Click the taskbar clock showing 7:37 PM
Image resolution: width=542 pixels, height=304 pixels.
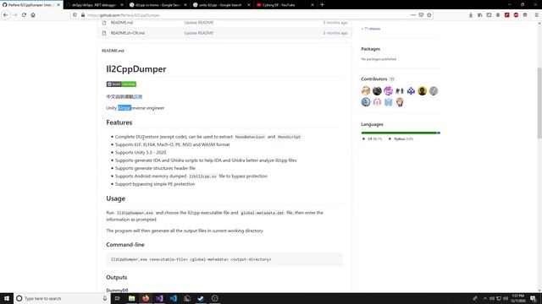517,298
